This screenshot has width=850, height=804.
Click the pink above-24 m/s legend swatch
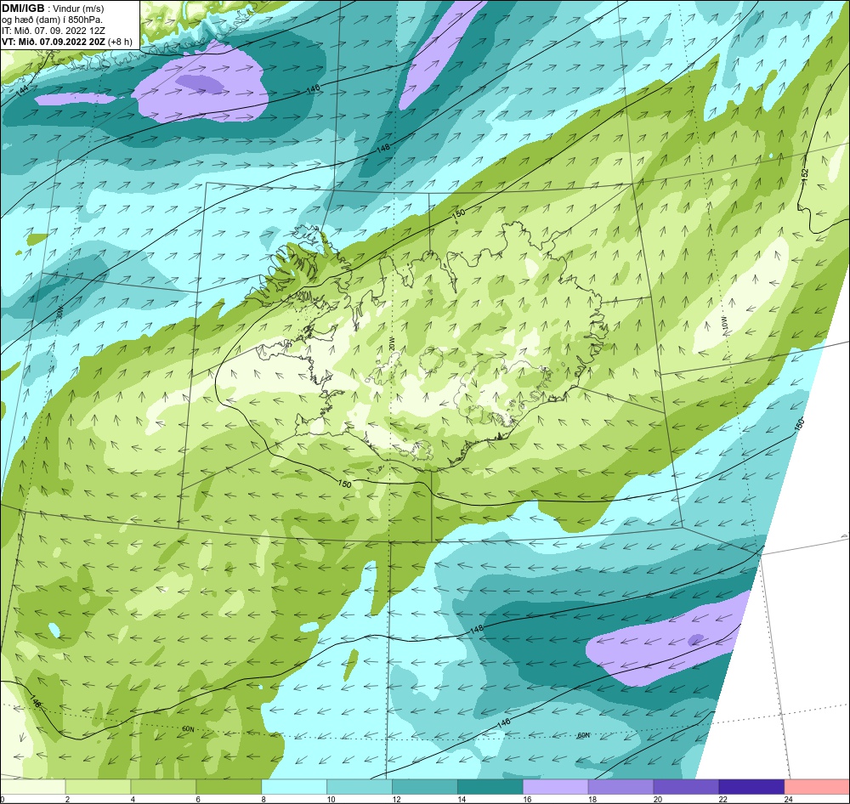[817, 787]
